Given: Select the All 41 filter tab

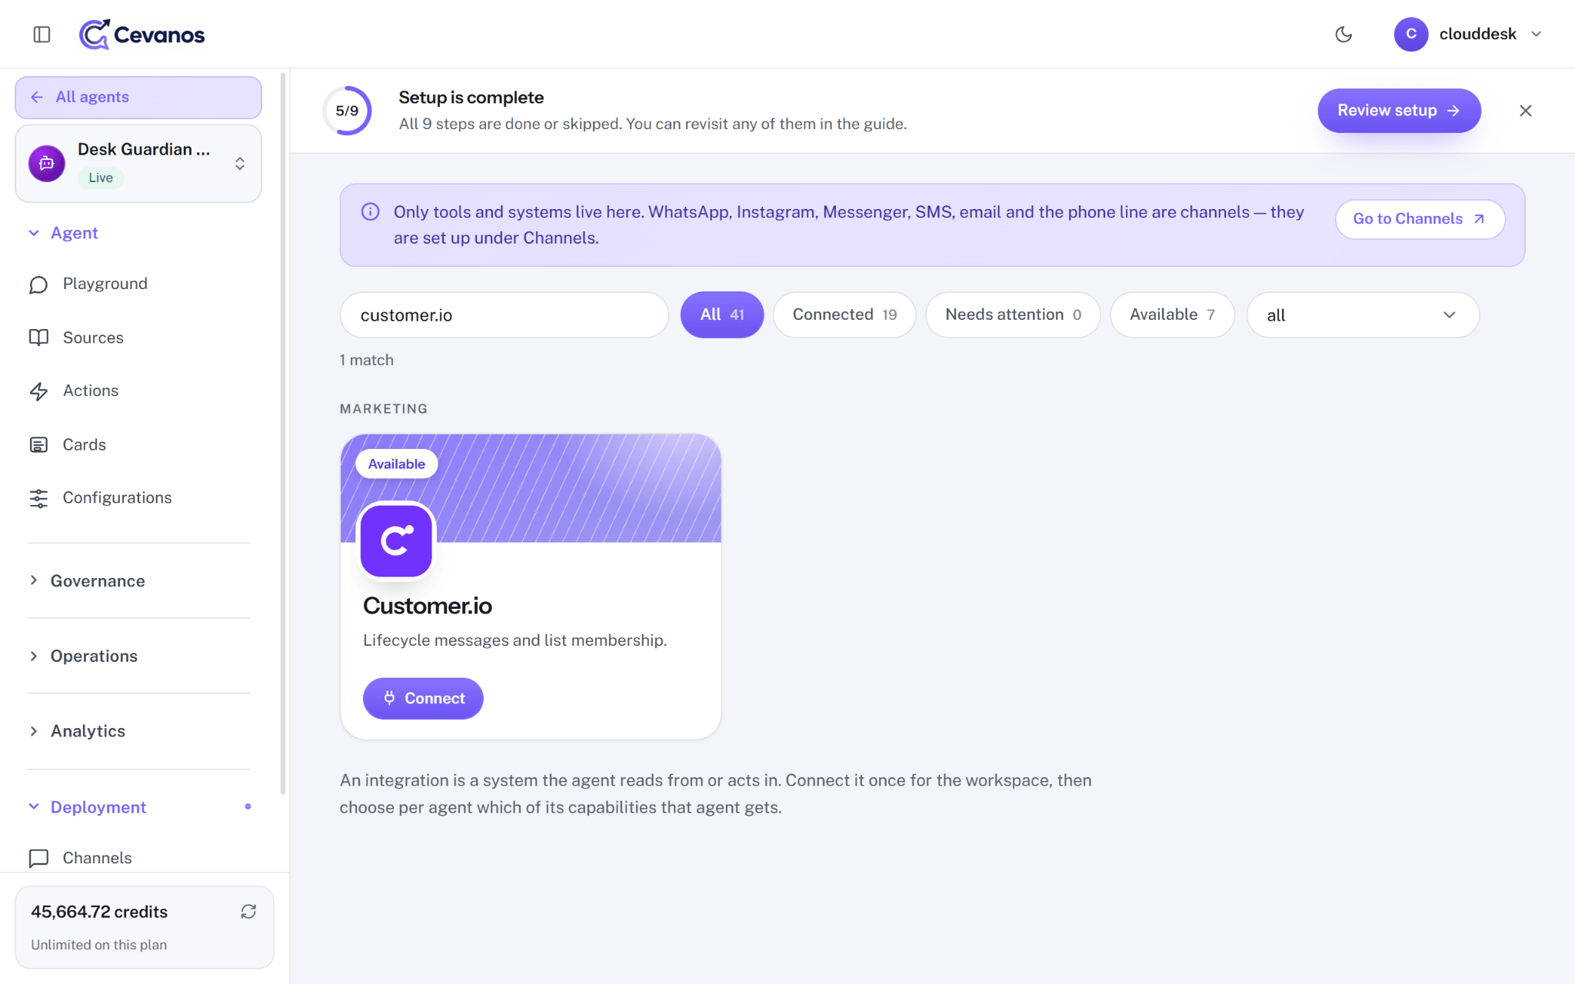Looking at the screenshot, I should coord(721,314).
